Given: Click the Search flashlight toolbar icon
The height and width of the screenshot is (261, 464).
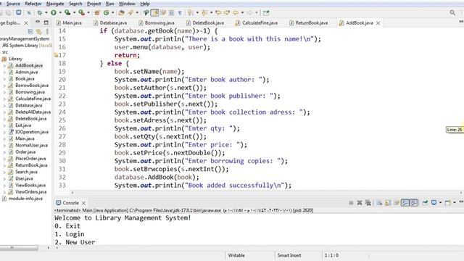Looking at the screenshot, I should click(130, 12).
